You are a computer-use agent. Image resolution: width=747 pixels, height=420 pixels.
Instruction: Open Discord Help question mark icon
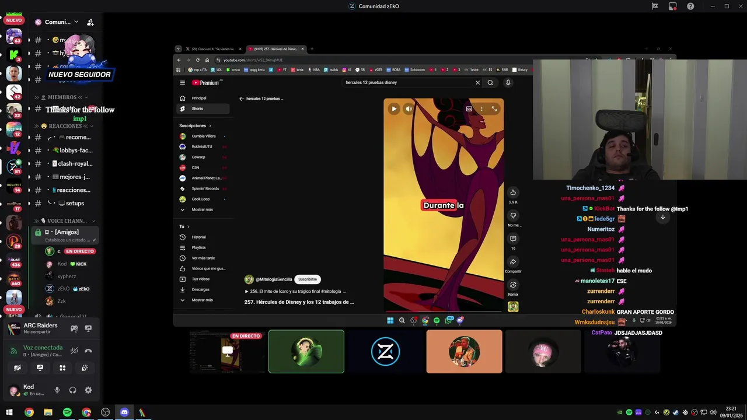click(x=690, y=6)
